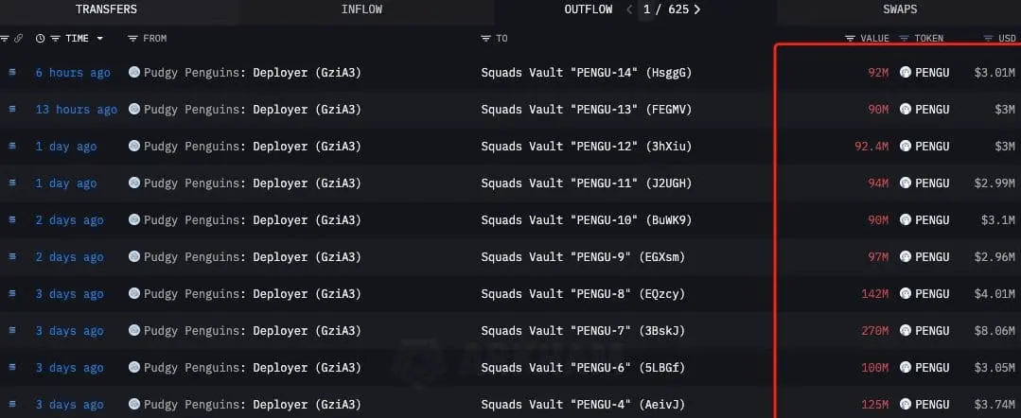Screen dimensions: 1021x418
Task: Open Pudgy Penguins Deployer in first row
Action: coord(245,72)
